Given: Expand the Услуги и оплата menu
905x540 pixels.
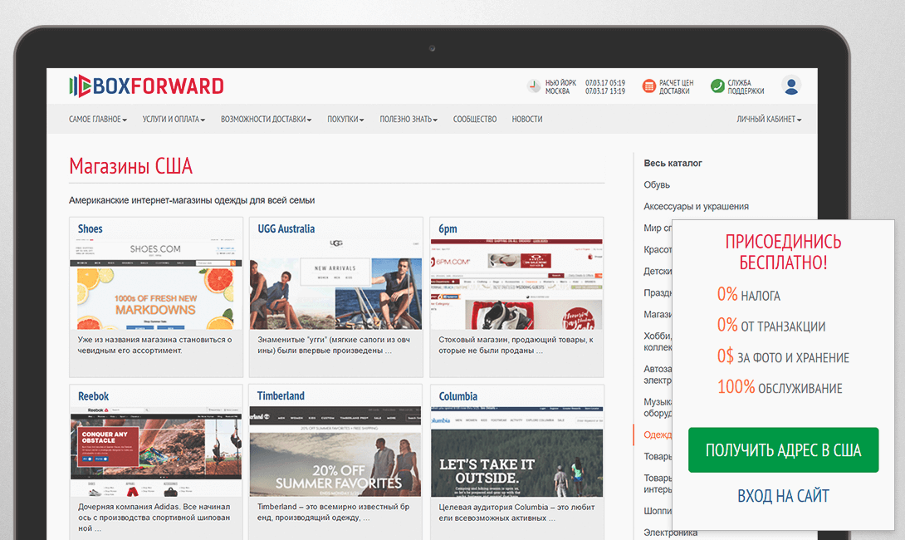Looking at the screenshot, I should coord(174,119).
